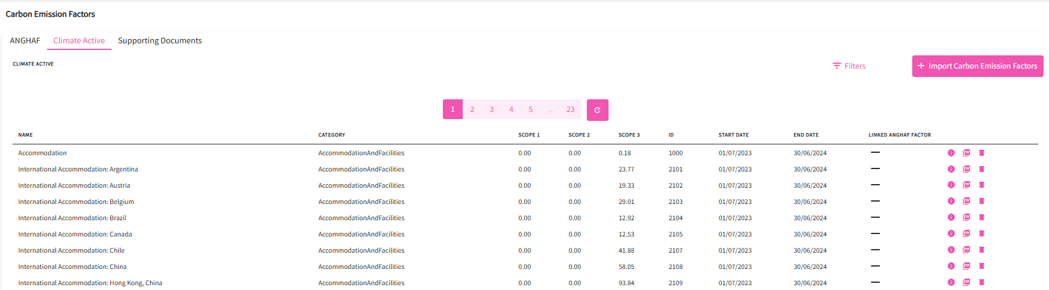
Task: Delete the International Accommodation: Austria factor
Action: [x=982, y=185]
